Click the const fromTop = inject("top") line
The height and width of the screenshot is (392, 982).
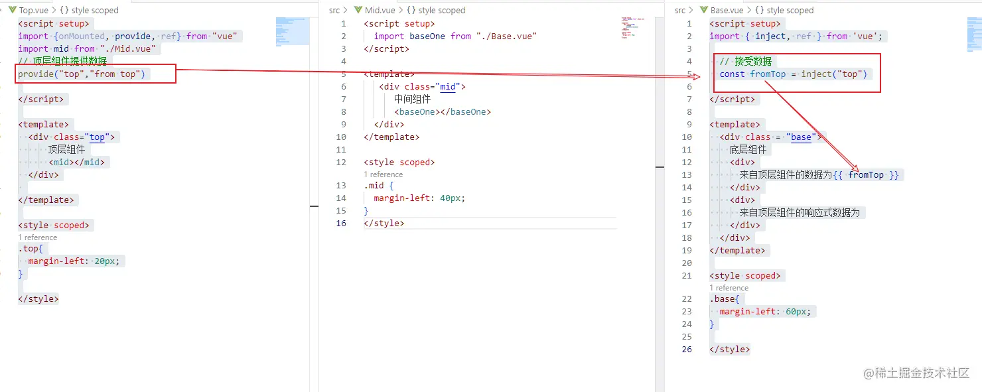(x=794, y=74)
